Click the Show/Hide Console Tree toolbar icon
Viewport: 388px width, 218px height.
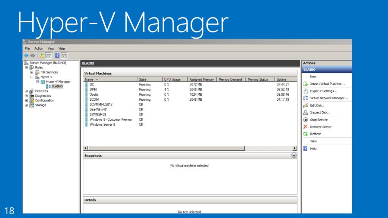click(x=49, y=56)
